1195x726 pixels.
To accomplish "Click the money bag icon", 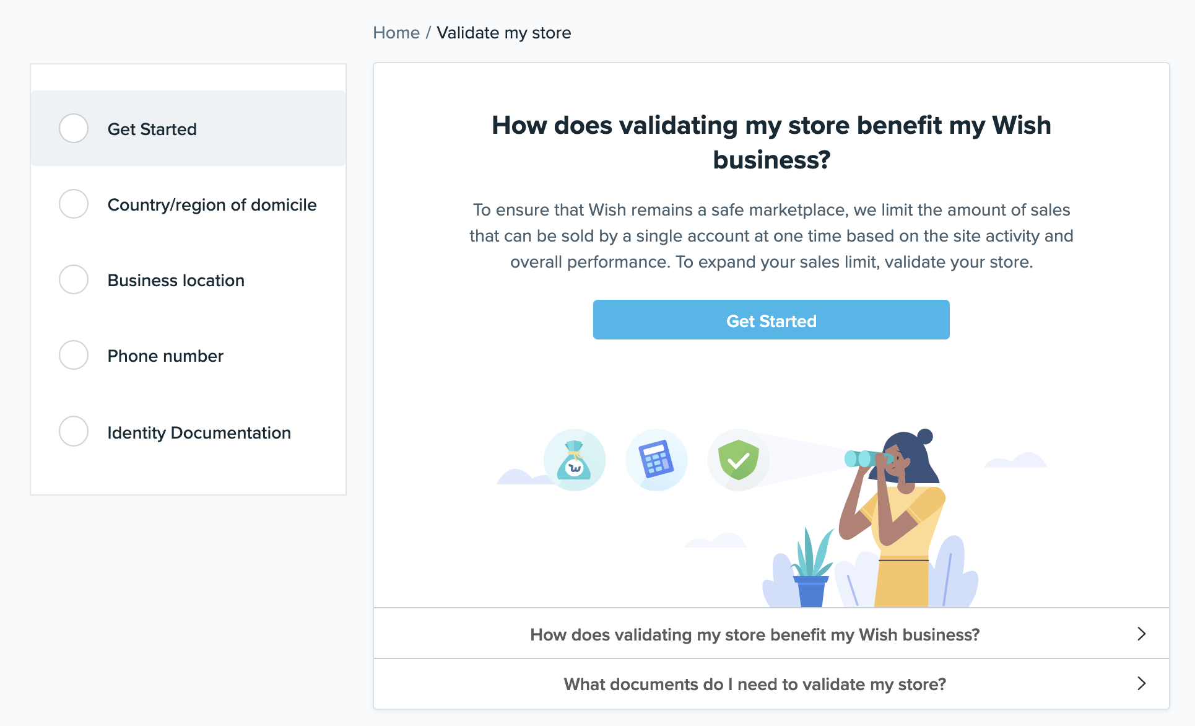I will pos(575,460).
